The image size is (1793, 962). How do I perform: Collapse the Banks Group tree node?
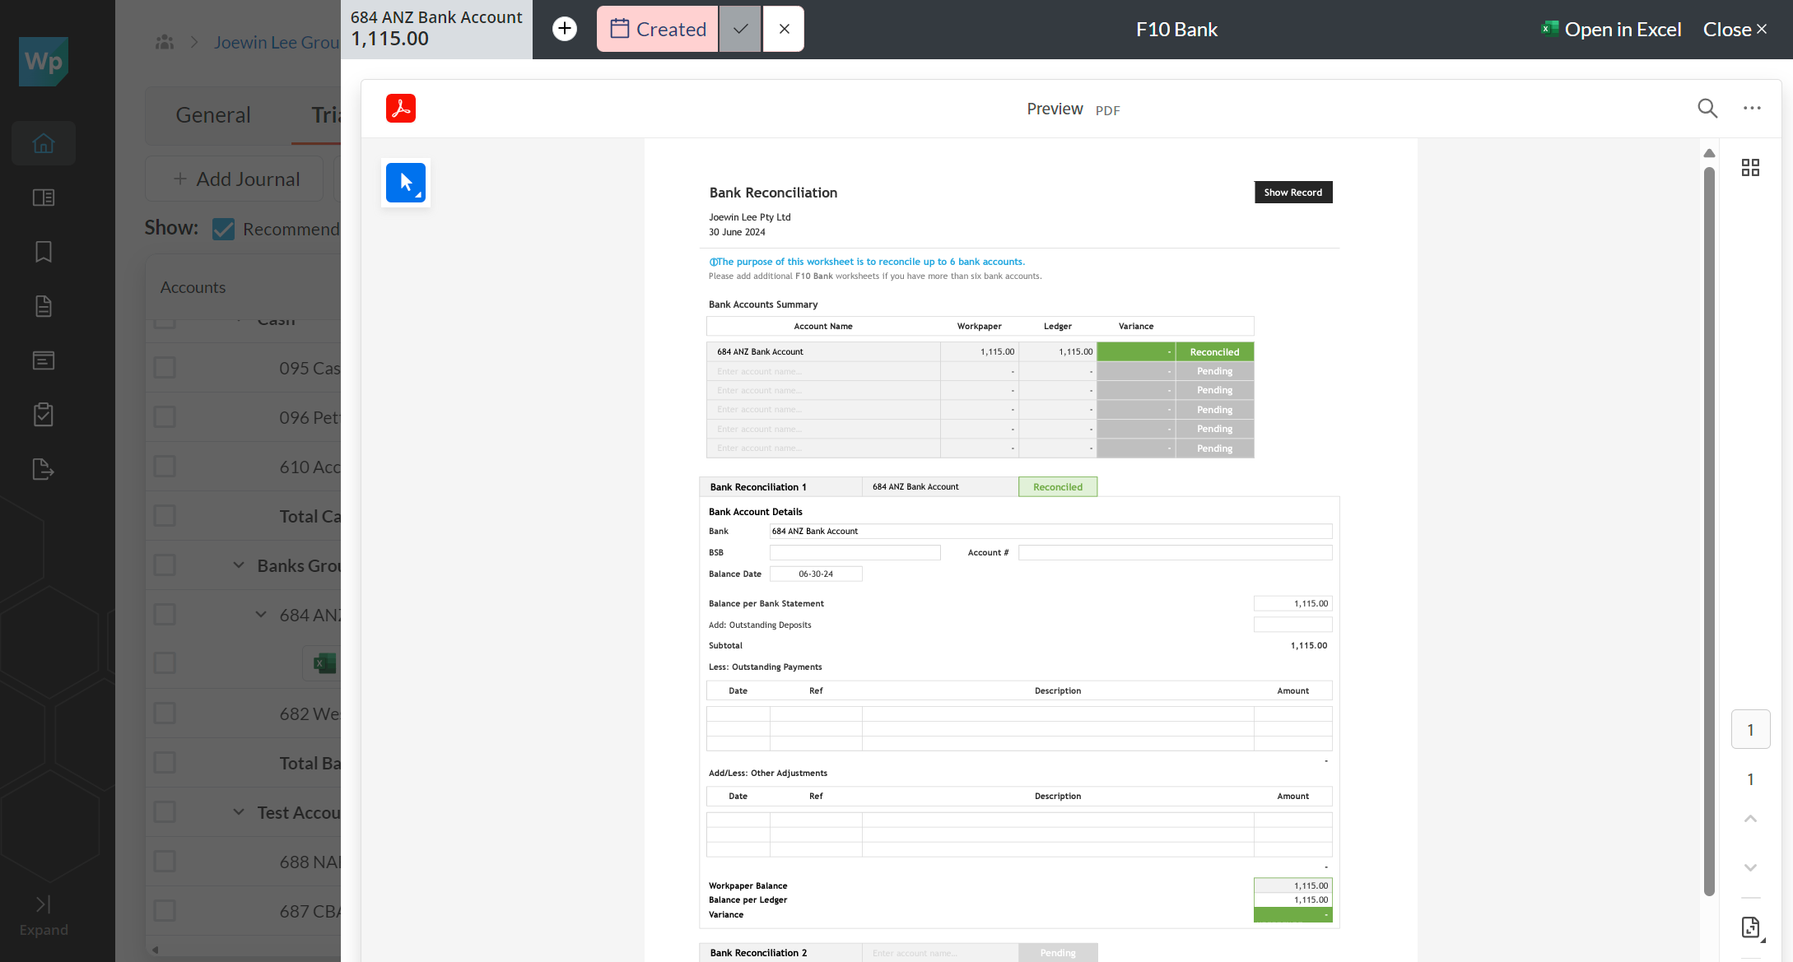point(239,565)
